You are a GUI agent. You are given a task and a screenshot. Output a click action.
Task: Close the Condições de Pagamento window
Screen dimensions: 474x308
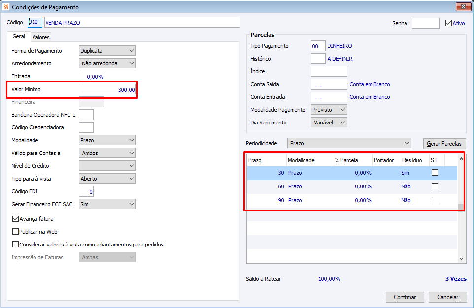[463, 7]
